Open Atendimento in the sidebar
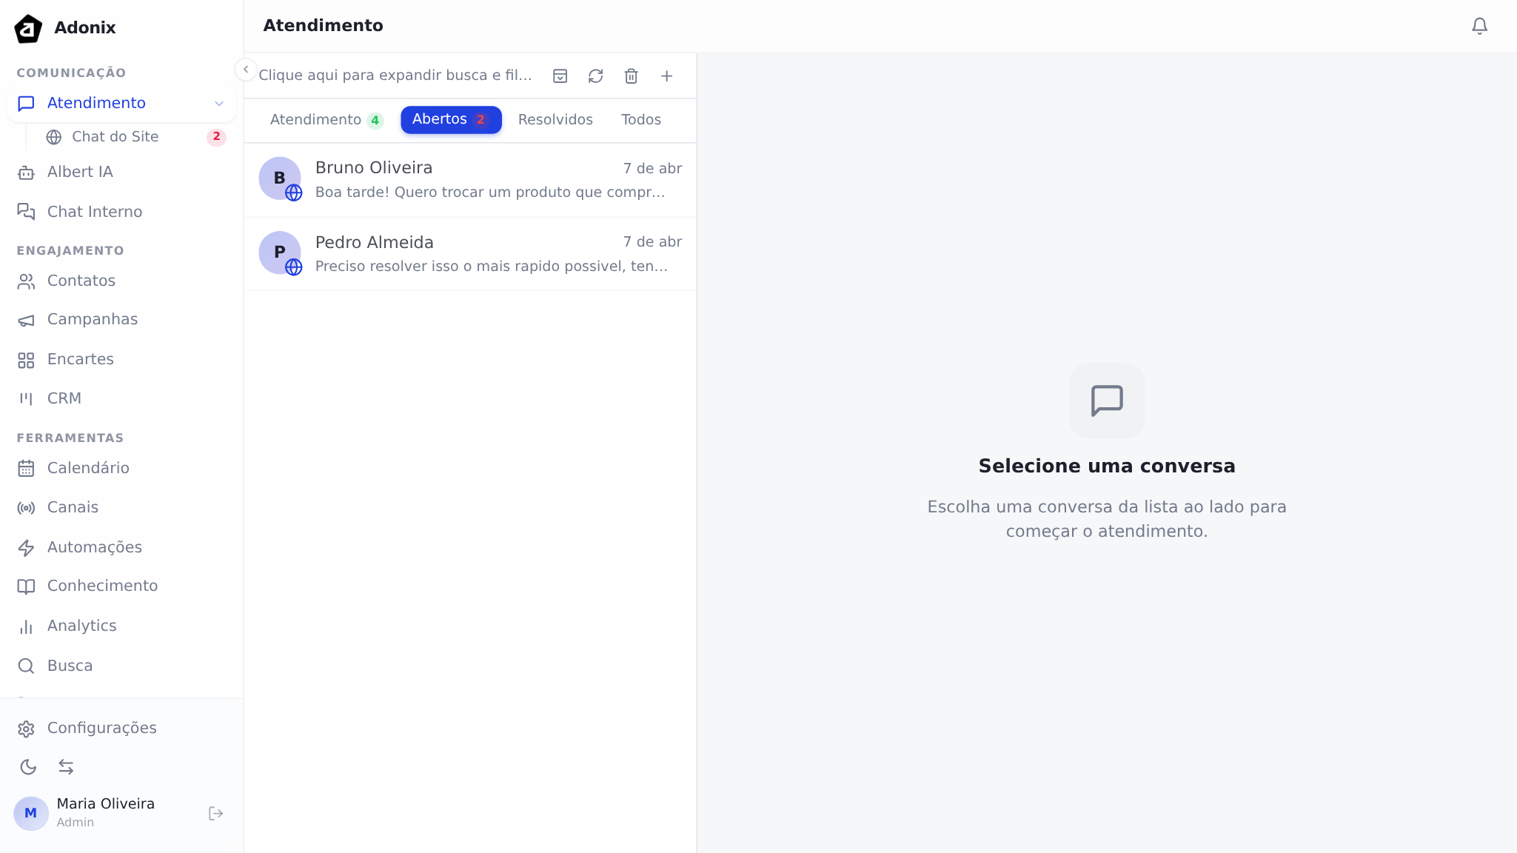 121,103
